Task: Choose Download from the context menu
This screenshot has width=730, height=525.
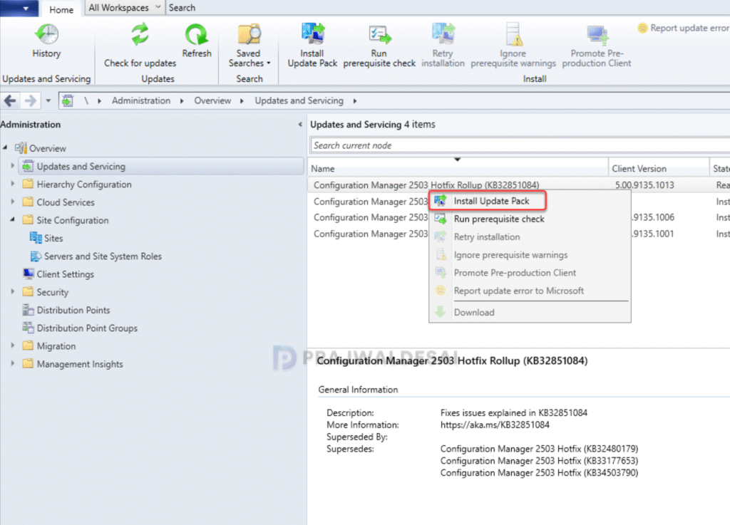Action: tap(474, 313)
